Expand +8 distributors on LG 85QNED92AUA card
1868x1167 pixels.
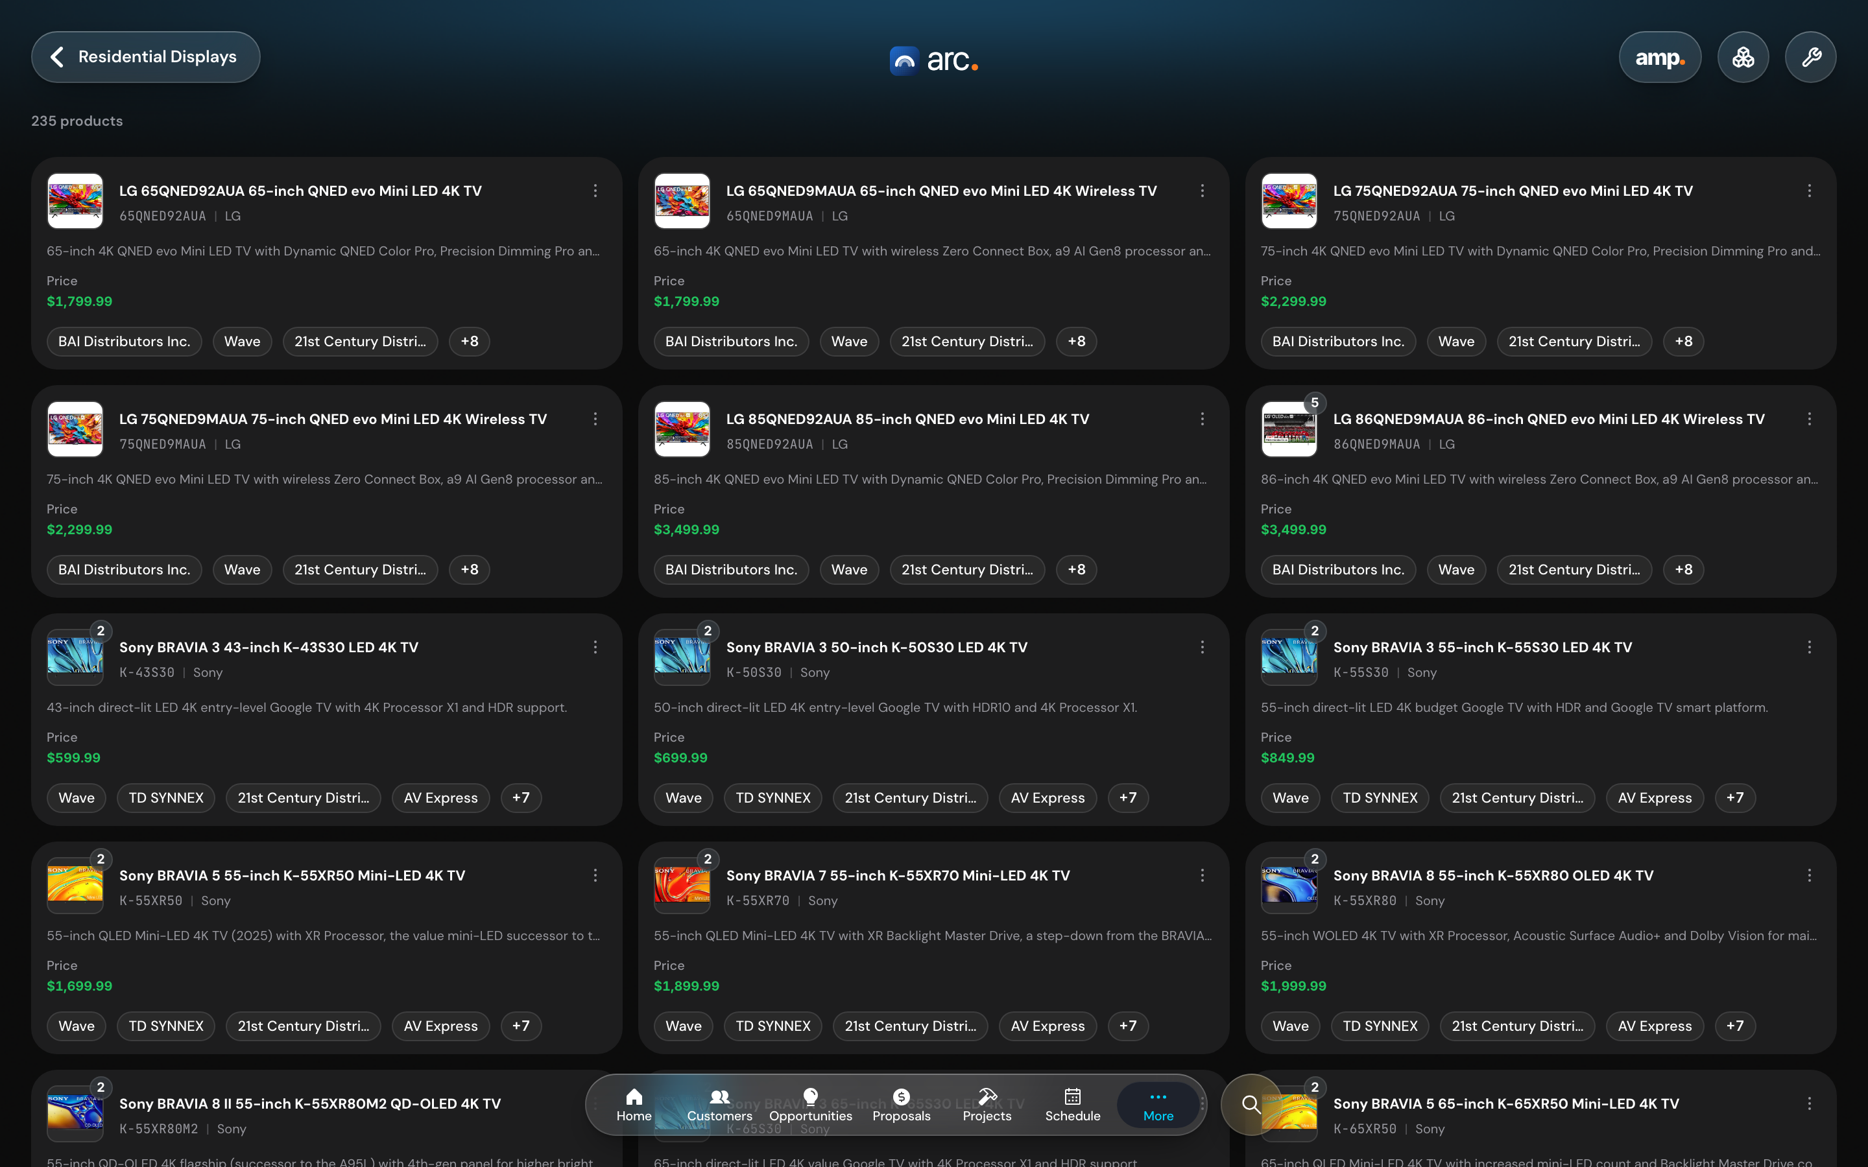point(1077,570)
